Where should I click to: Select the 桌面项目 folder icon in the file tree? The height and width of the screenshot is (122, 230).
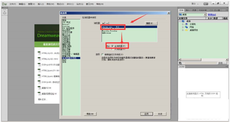(x=187, y=30)
